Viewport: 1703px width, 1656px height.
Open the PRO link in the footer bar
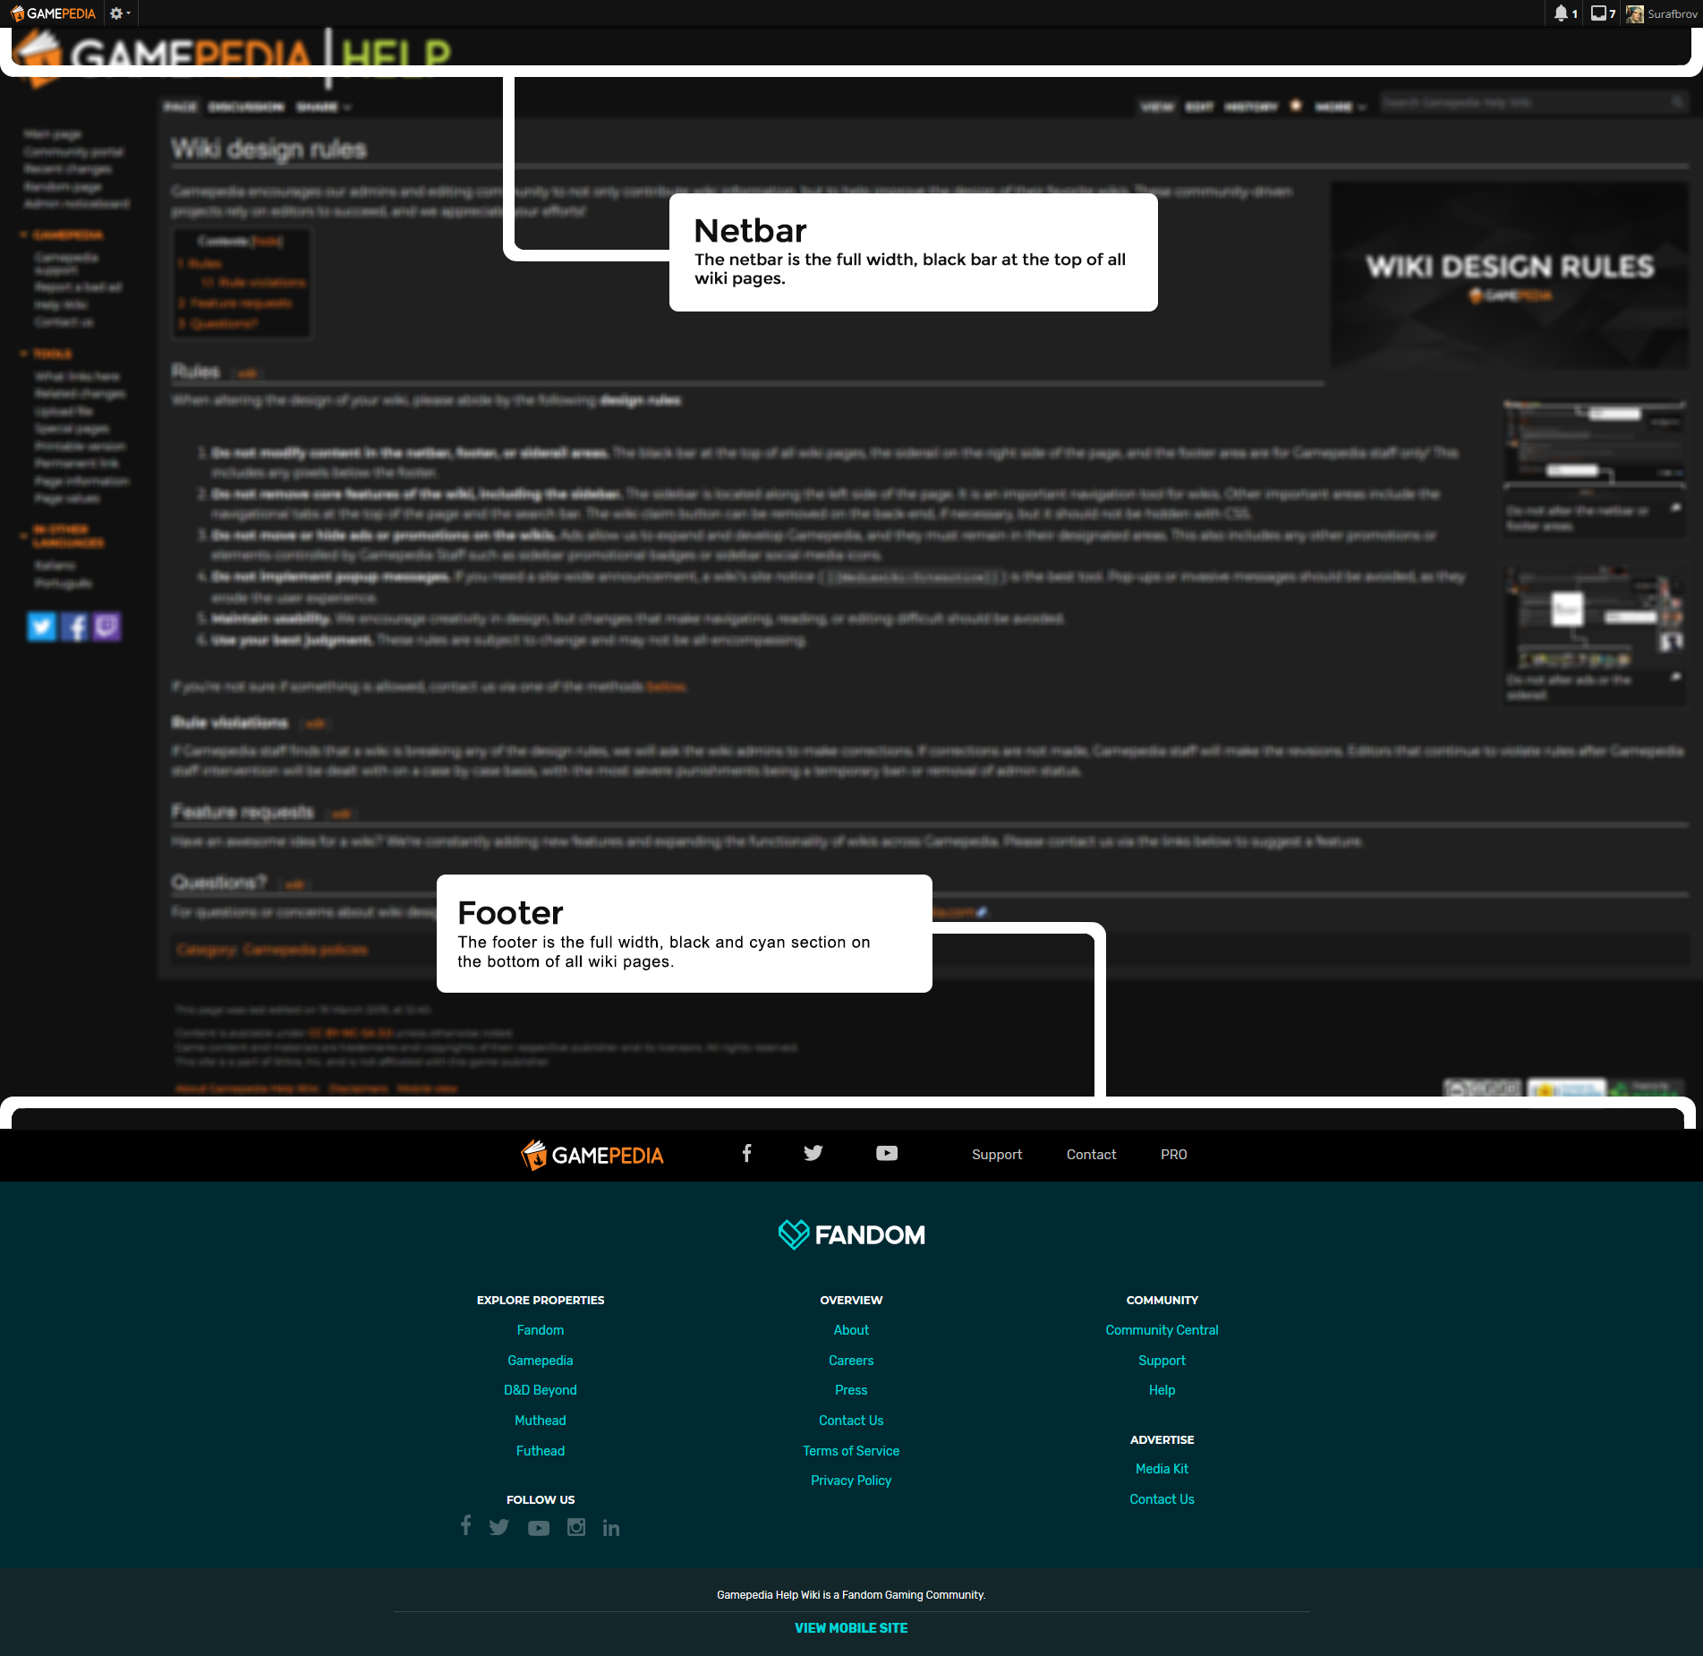pos(1174,1155)
